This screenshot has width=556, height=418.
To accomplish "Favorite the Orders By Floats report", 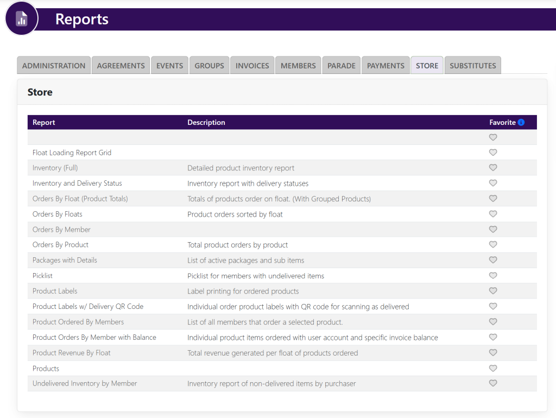I will pyautogui.click(x=493, y=214).
